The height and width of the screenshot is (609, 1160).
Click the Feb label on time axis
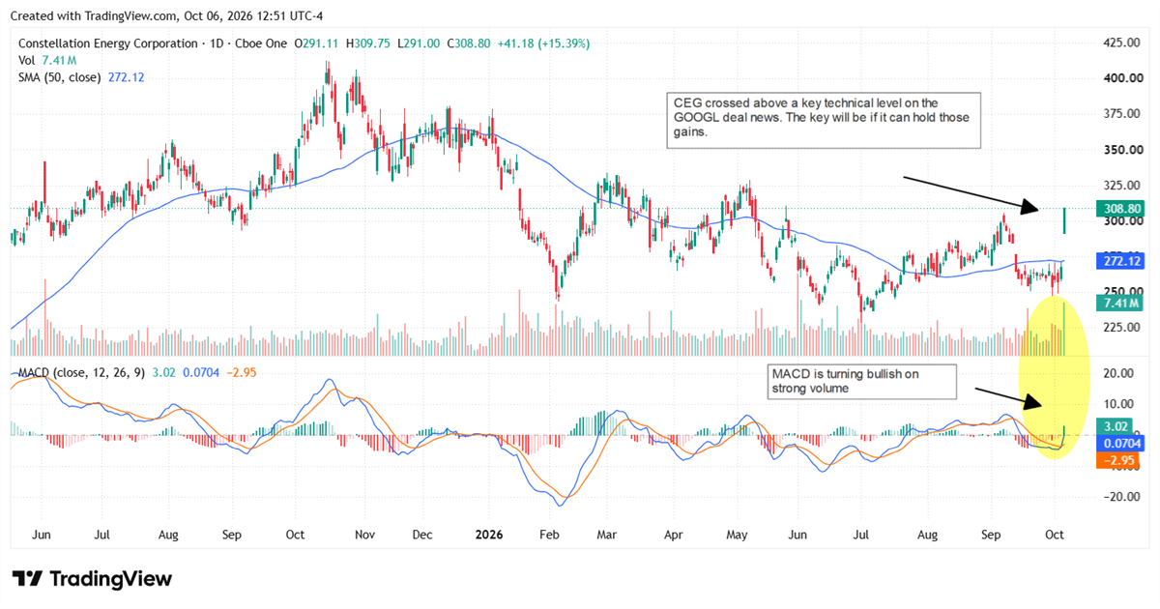549,534
